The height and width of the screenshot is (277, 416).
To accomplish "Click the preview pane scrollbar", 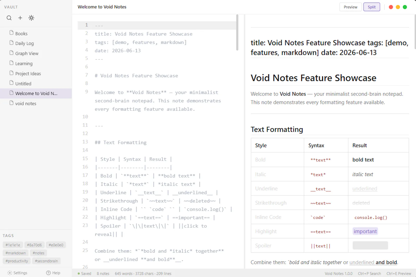I will [415, 32].
